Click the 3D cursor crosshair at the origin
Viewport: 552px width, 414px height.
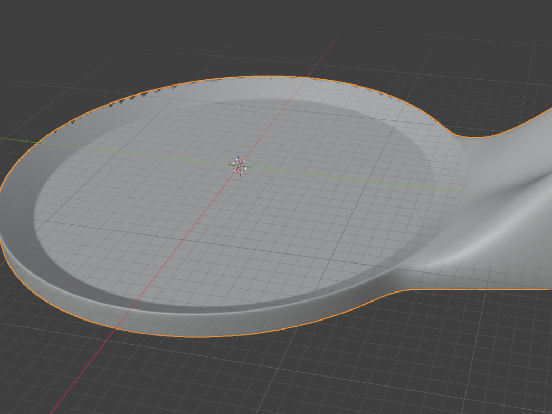(x=240, y=166)
